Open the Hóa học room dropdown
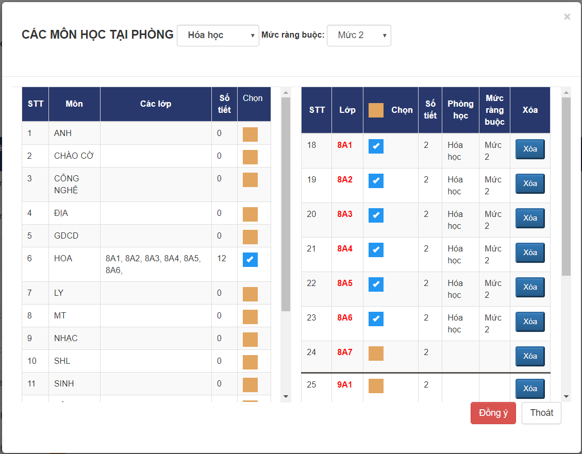Image resolution: width=582 pixels, height=454 pixels. click(x=218, y=36)
